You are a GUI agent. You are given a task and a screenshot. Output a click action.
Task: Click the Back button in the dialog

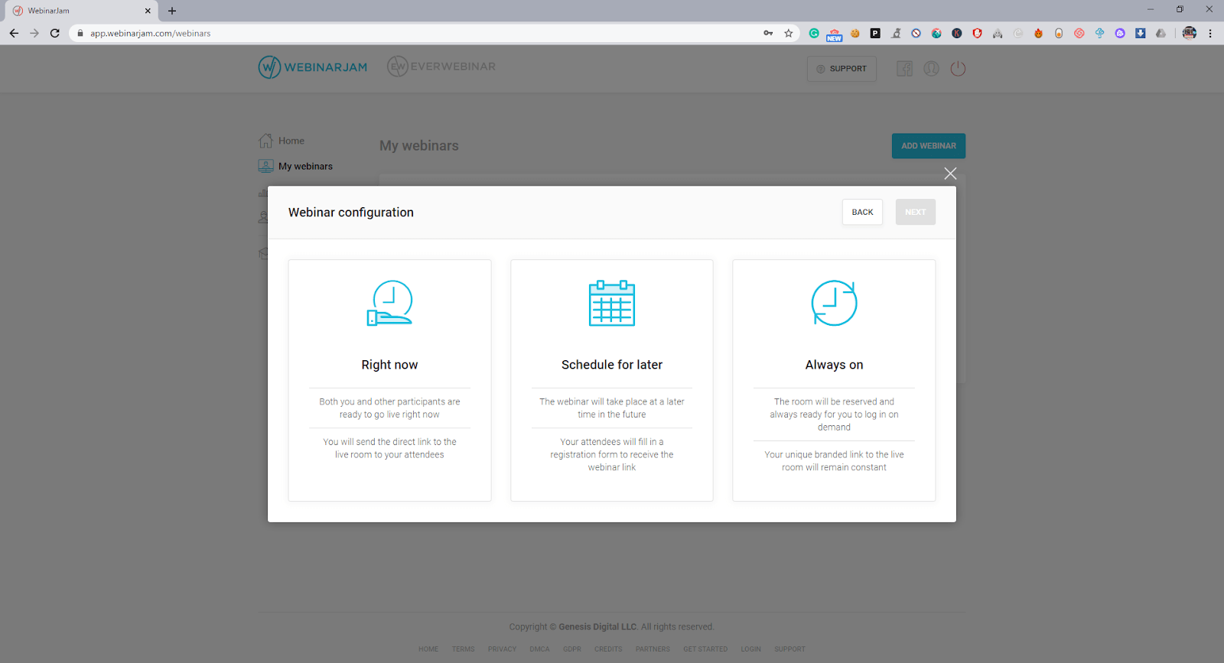click(862, 213)
